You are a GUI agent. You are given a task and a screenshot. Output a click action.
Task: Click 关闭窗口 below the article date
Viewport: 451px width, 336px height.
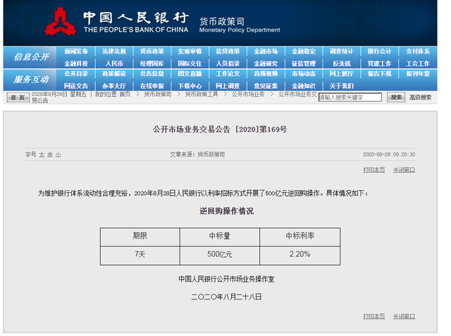tap(404, 316)
